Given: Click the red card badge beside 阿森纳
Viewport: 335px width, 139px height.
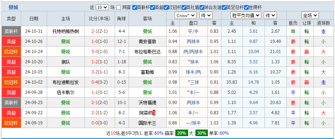Looking at the screenshot, I should [x=154, y=113].
